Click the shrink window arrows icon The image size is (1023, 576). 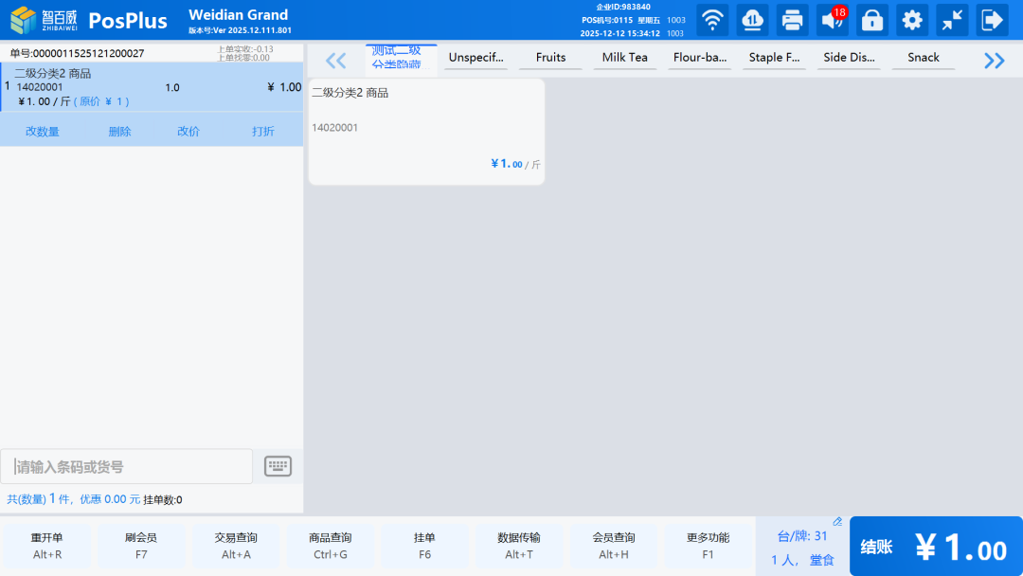tap(952, 20)
